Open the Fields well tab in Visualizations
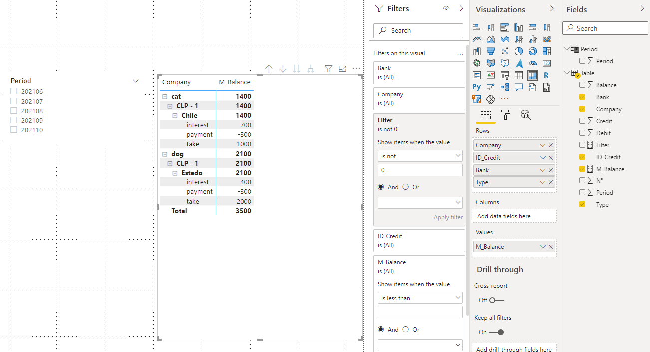 [x=486, y=115]
